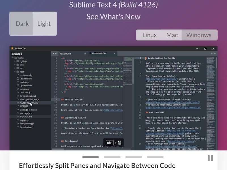Close the CONTRIBUTING.md tab
The width and height of the screenshot is (227, 170).
115,53
